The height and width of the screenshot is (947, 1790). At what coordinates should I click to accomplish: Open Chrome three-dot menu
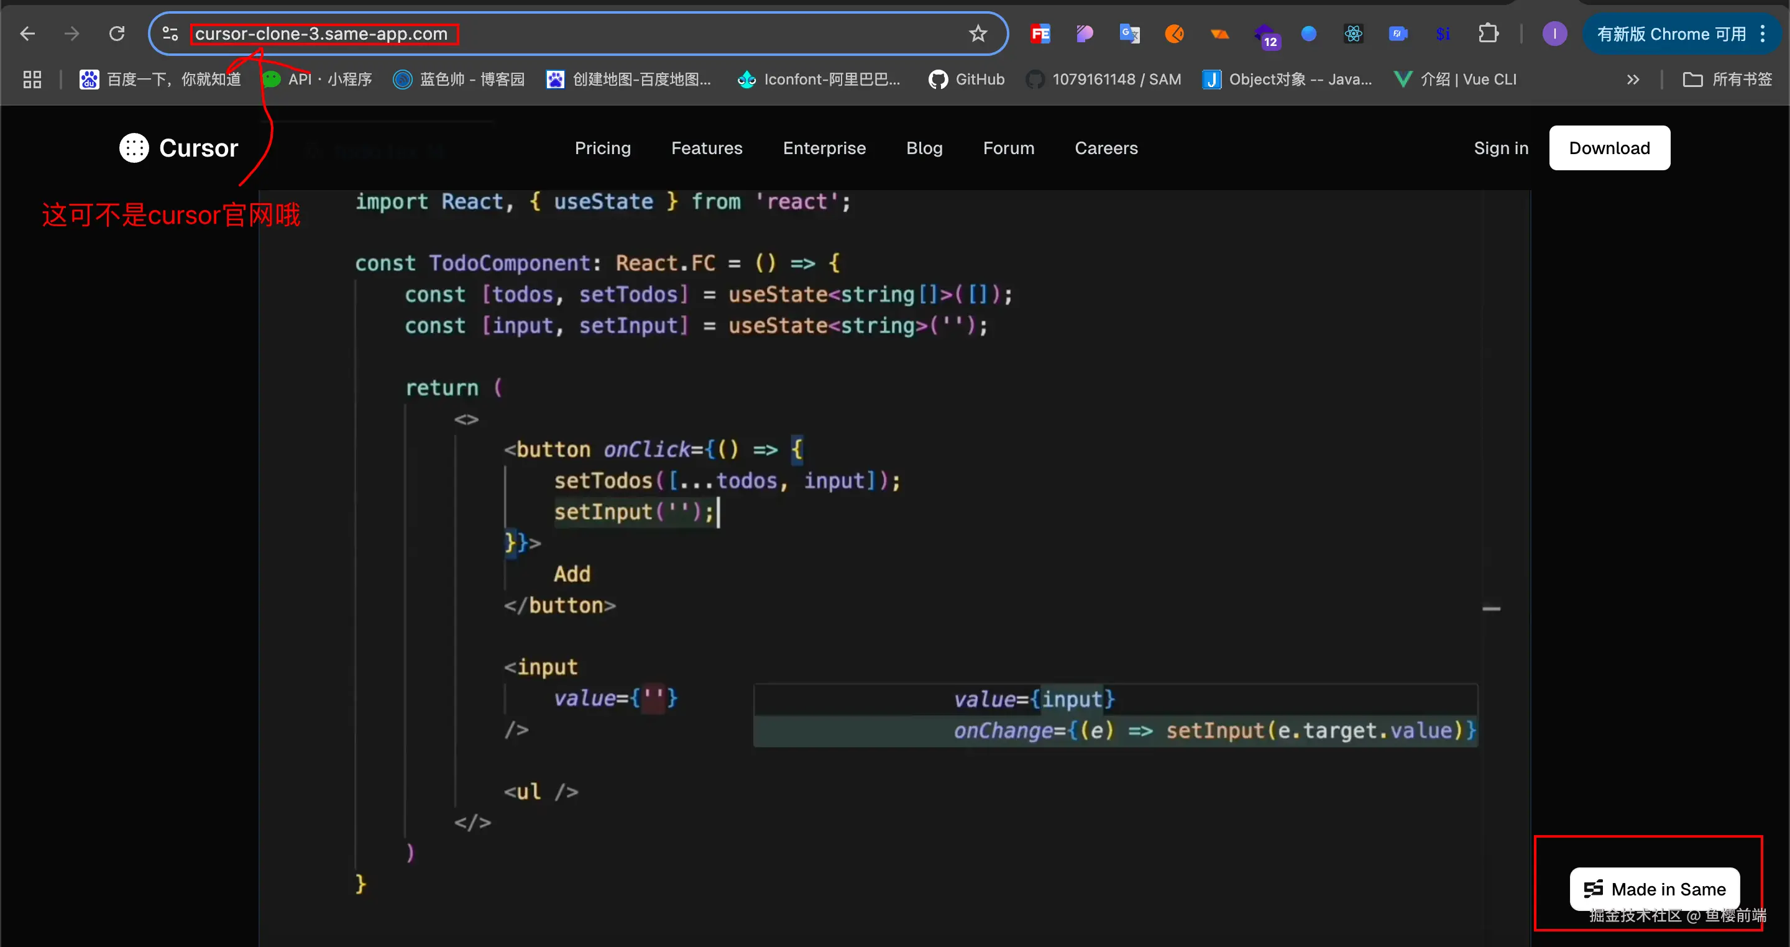tap(1763, 34)
